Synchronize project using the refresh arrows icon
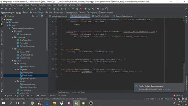 point(10,9)
